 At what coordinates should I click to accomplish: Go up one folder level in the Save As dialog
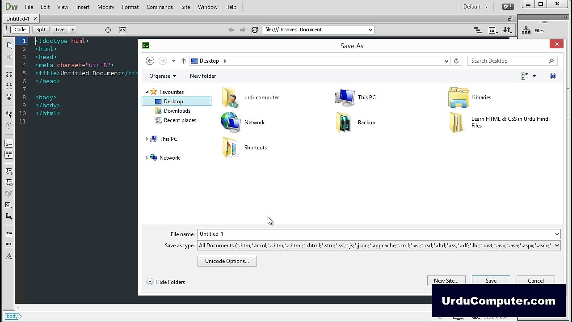[x=184, y=61]
